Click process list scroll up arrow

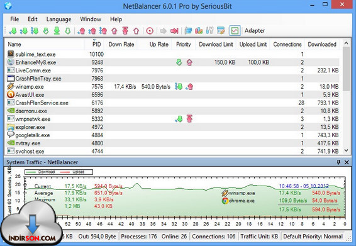(x=346, y=43)
